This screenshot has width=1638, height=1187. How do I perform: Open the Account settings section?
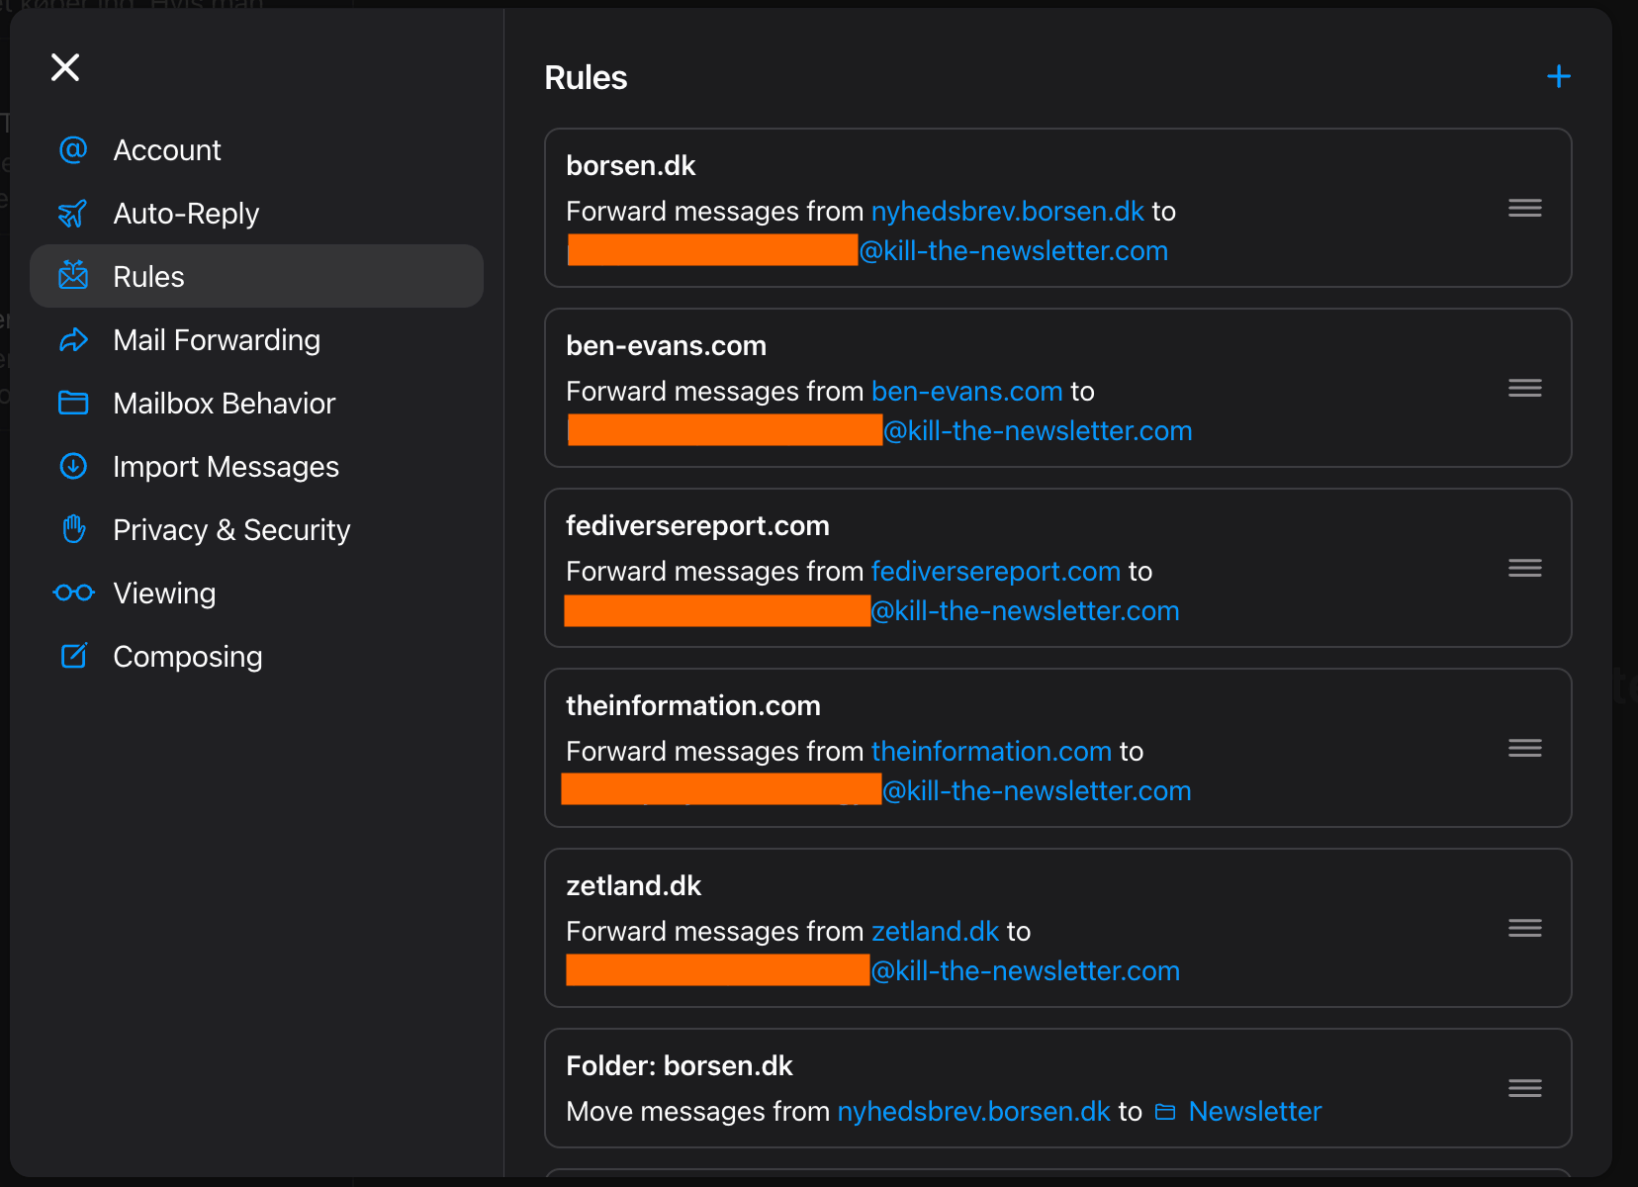click(x=166, y=149)
